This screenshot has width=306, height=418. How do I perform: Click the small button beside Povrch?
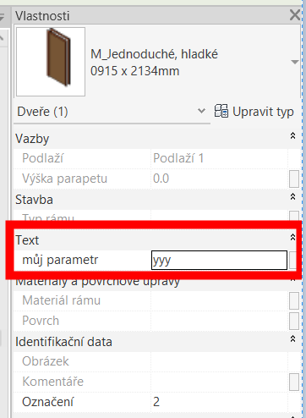click(294, 321)
